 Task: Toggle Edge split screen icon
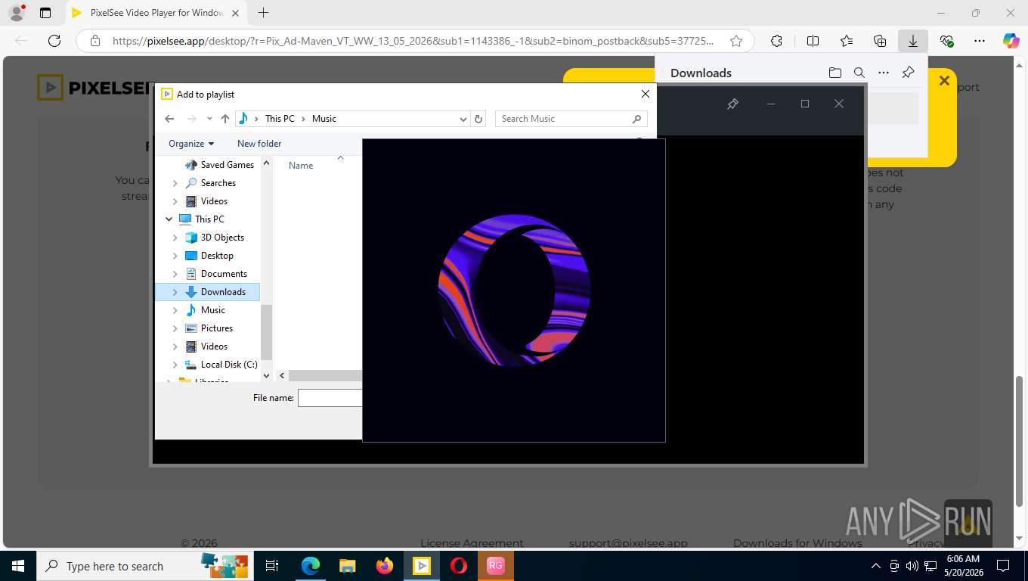point(813,41)
